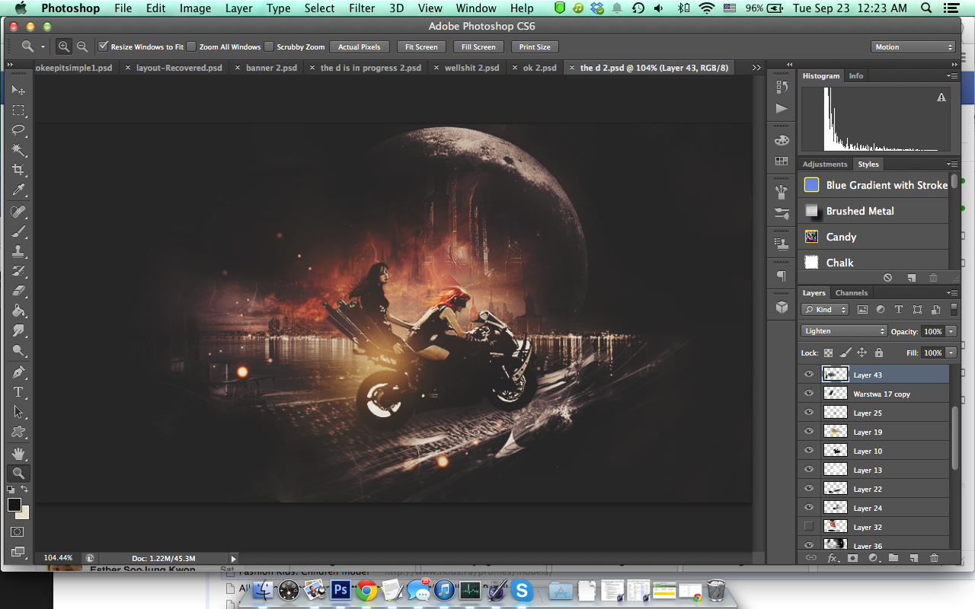Click Fill Screen button

click(478, 46)
